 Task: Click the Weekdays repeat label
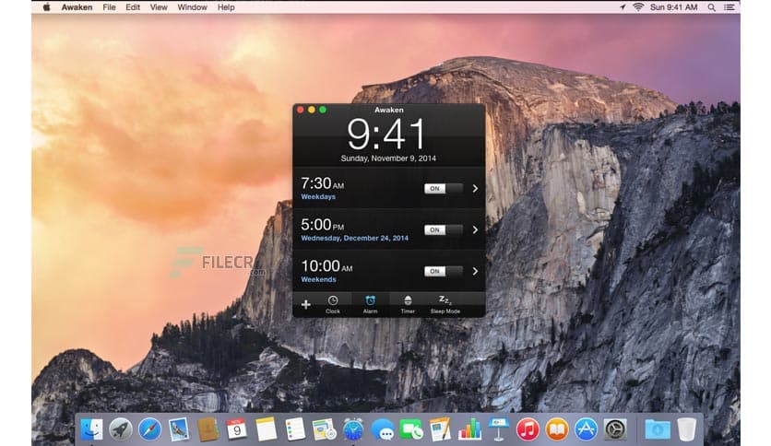click(318, 196)
